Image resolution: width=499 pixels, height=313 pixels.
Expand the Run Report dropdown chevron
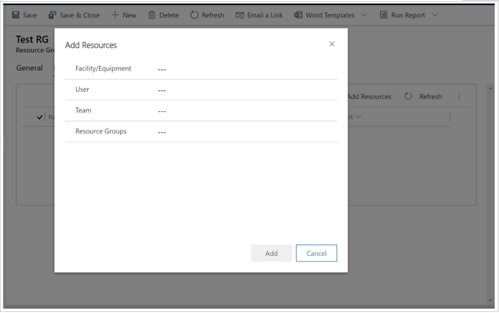(x=435, y=15)
